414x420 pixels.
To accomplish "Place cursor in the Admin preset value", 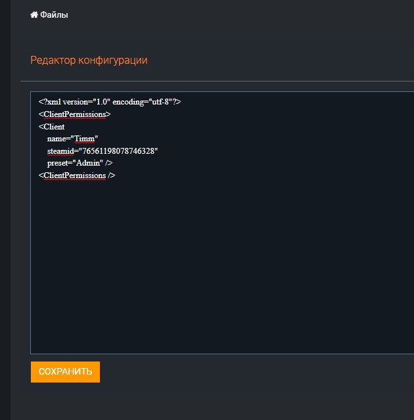I will 88,163.
